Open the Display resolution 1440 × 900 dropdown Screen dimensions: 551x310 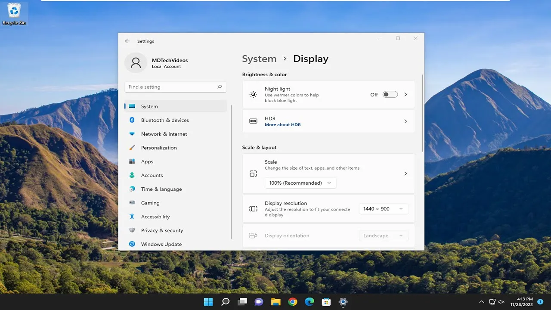pyautogui.click(x=383, y=209)
